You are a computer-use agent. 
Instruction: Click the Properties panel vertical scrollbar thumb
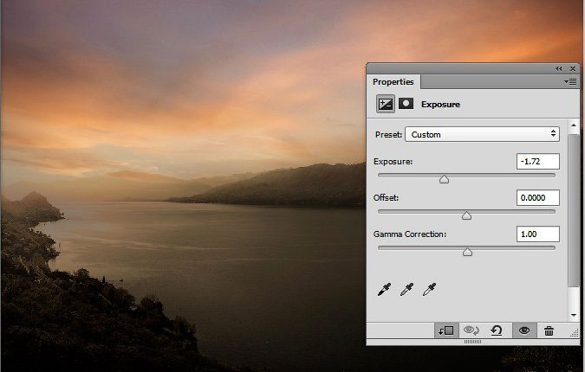tap(574, 210)
